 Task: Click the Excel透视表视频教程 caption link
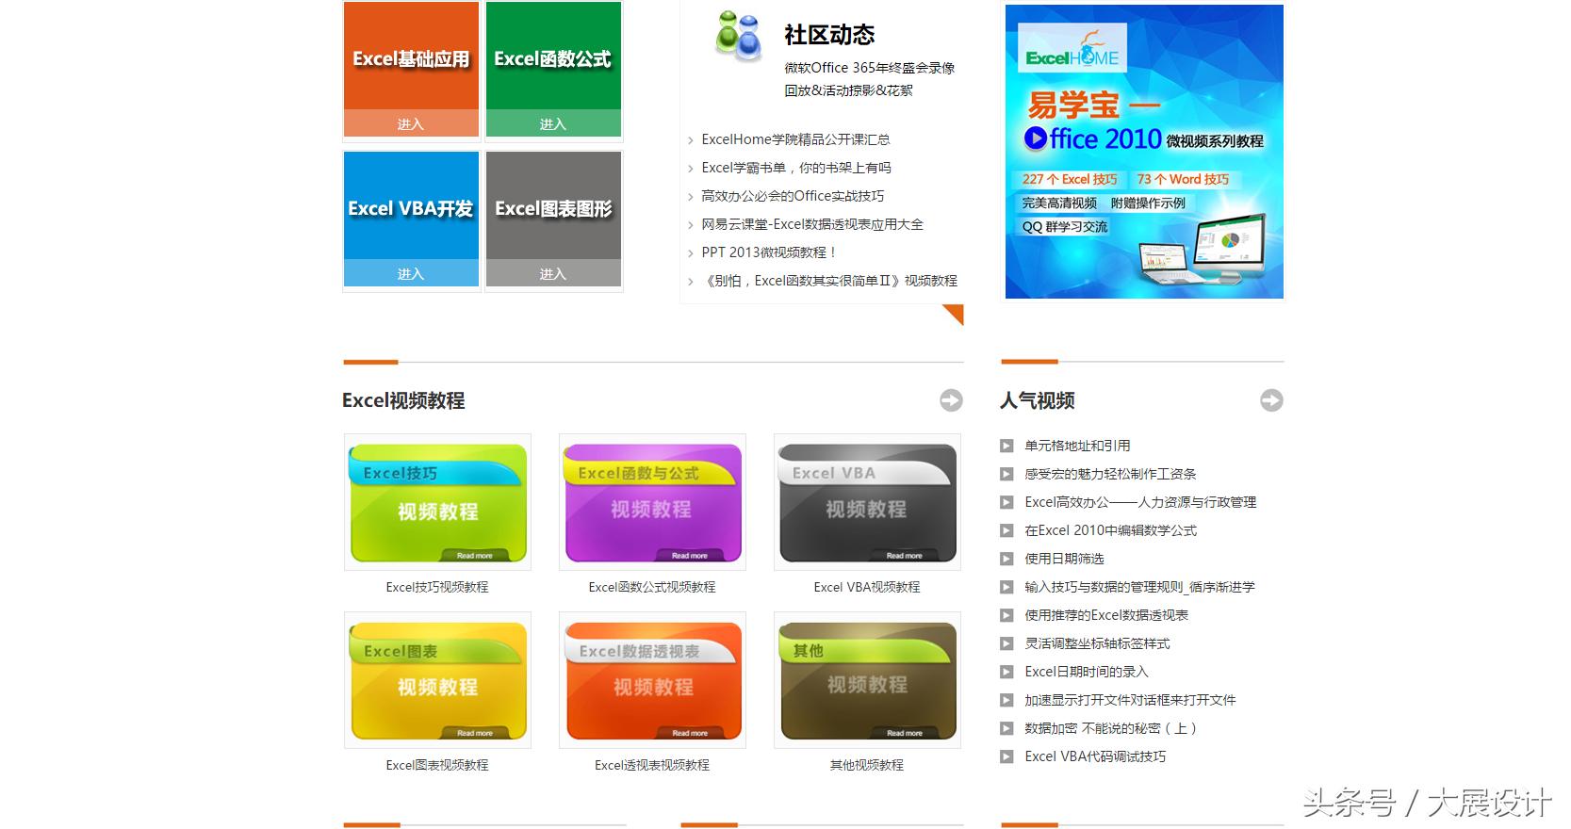pos(652,765)
